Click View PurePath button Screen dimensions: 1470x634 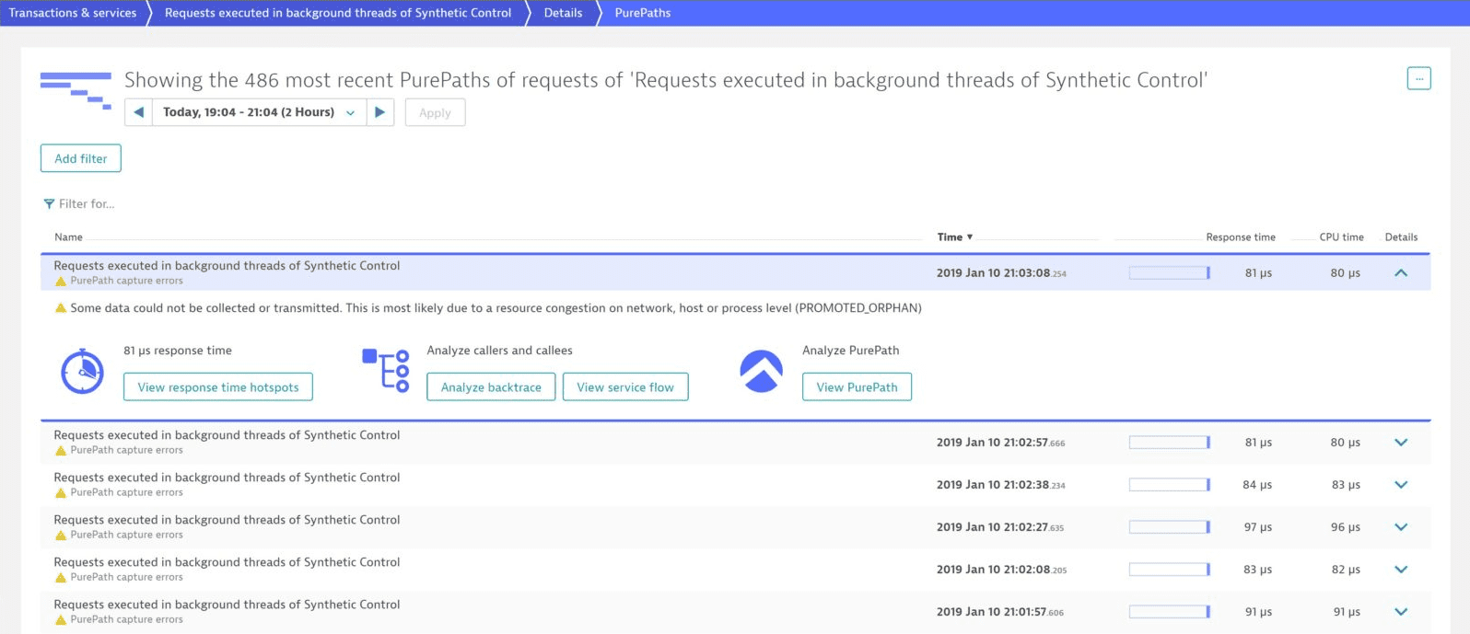[x=857, y=387]
